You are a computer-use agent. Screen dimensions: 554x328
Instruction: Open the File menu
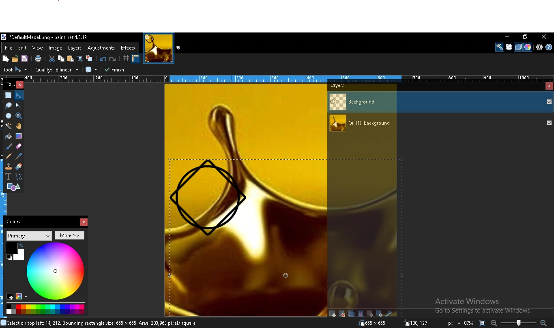pos(9,48)
